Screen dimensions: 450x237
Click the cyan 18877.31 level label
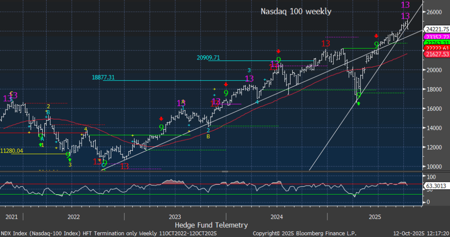104,77
